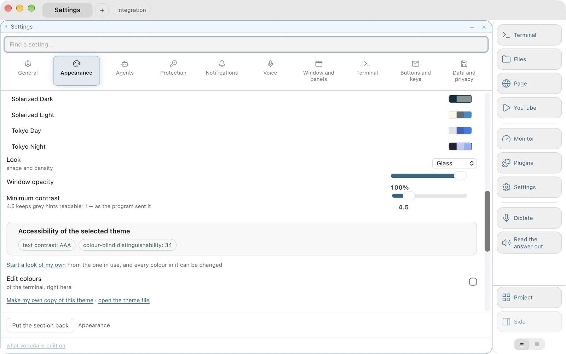Click Read the answer out speaker

point(529,243)
